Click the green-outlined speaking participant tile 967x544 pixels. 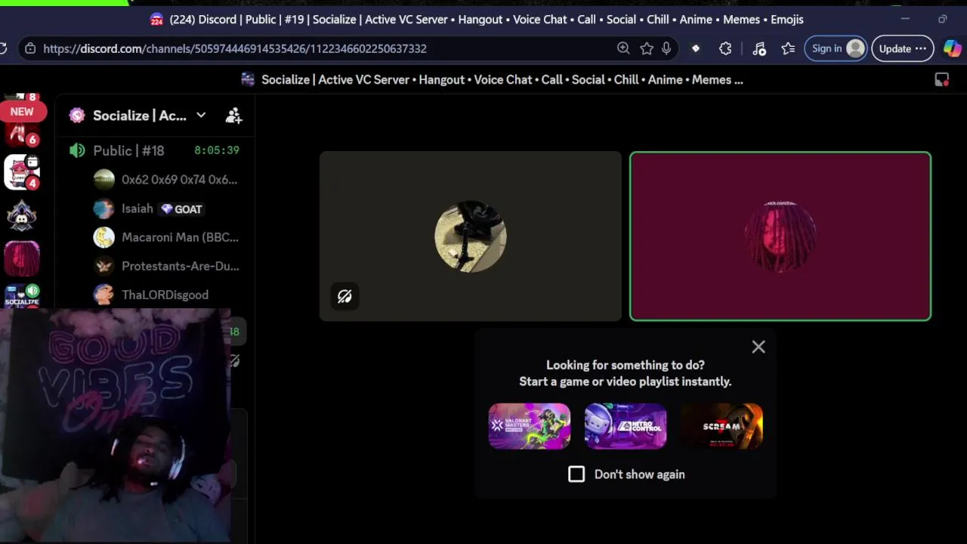[780, 236]
